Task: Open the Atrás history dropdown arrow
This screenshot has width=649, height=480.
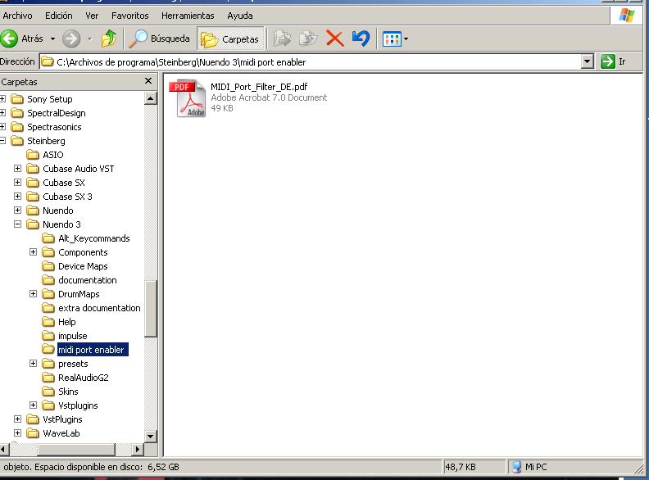Action: pyautogui.click(x=52, y=38)
